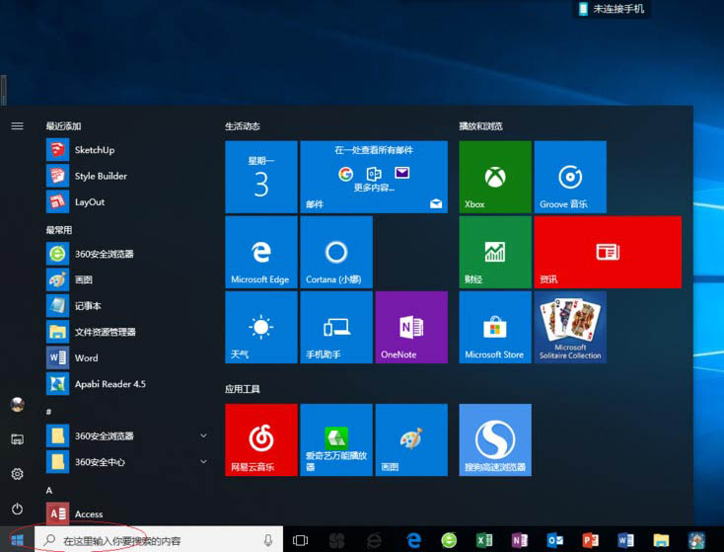724x552 pixels.
Task: Launch Microsoft Solitaire Collection tile
Action: [570, 328]
